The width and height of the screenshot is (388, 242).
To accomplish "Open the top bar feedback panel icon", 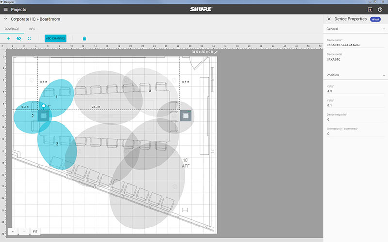I will point(370,9).
